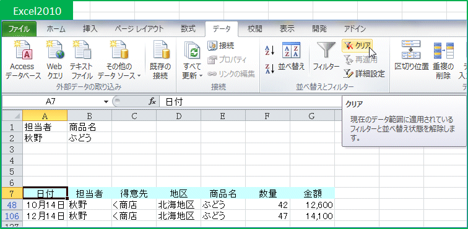Open the ファイル tab

coord(19,29)
